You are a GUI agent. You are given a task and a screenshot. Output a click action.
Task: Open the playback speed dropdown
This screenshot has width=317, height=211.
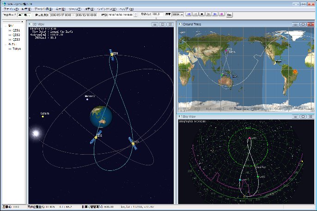tap(181, 15)
